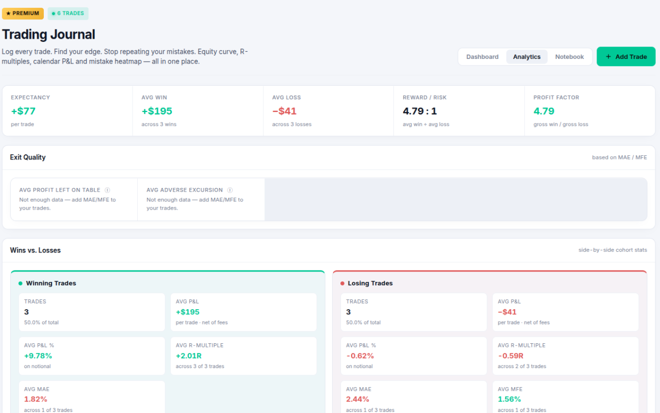Click the Losing Avg P&L −$41 tile value
This screenshot has width=660, height=413.
[507, 312]
